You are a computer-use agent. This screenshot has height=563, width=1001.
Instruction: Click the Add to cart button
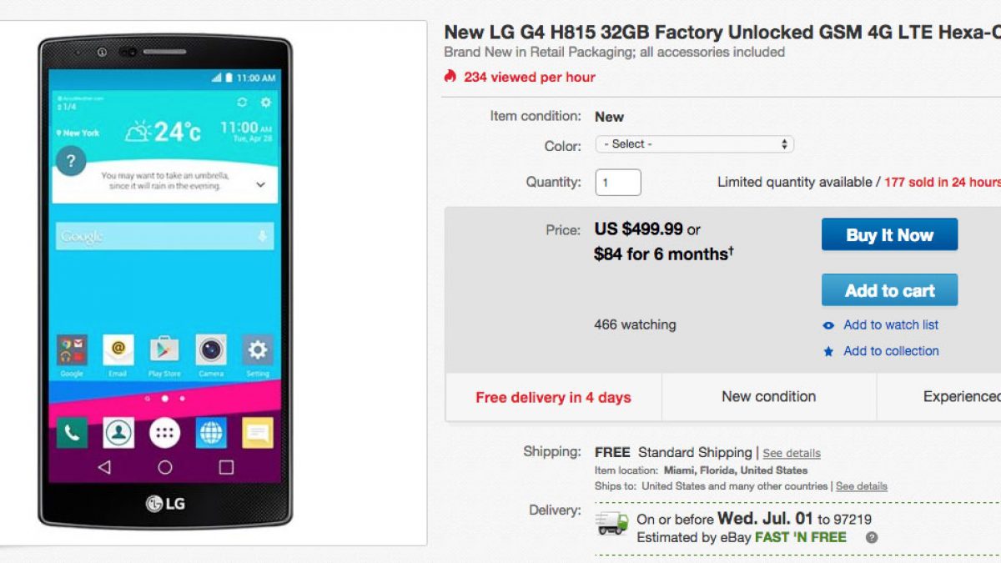pyautogui.click(x=889, y=290)
